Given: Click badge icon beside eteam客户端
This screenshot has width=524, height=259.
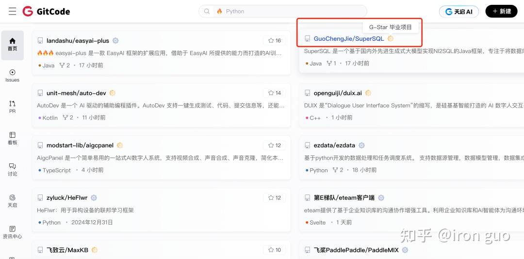Looking at the screenshot, I should tap(381, 198).
